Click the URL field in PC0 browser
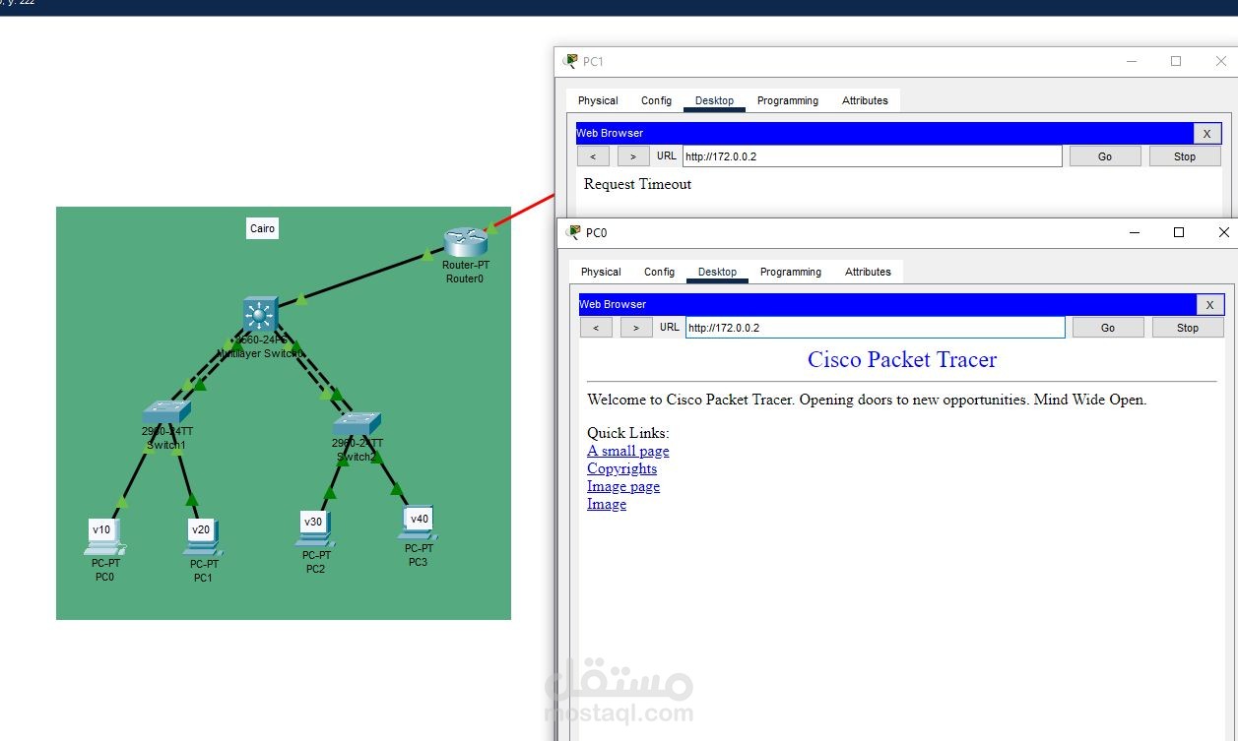 coord(876,328)
